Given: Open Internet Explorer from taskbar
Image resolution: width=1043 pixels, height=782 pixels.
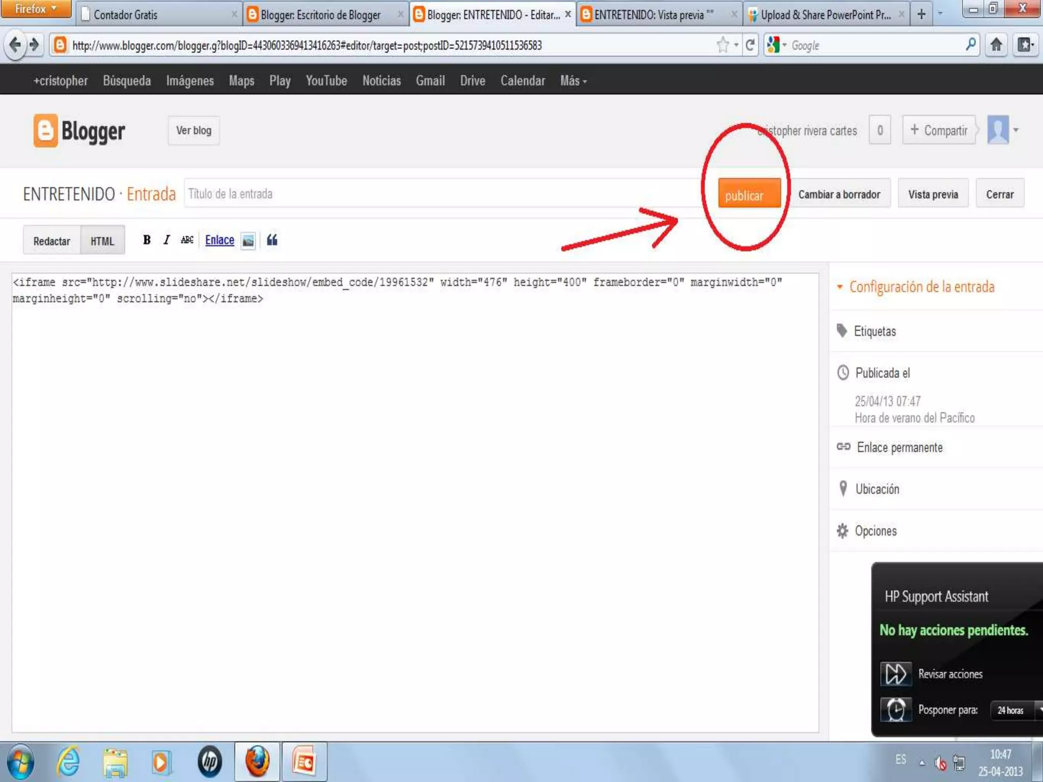Looking at the screenshot, I should (68, 762).
